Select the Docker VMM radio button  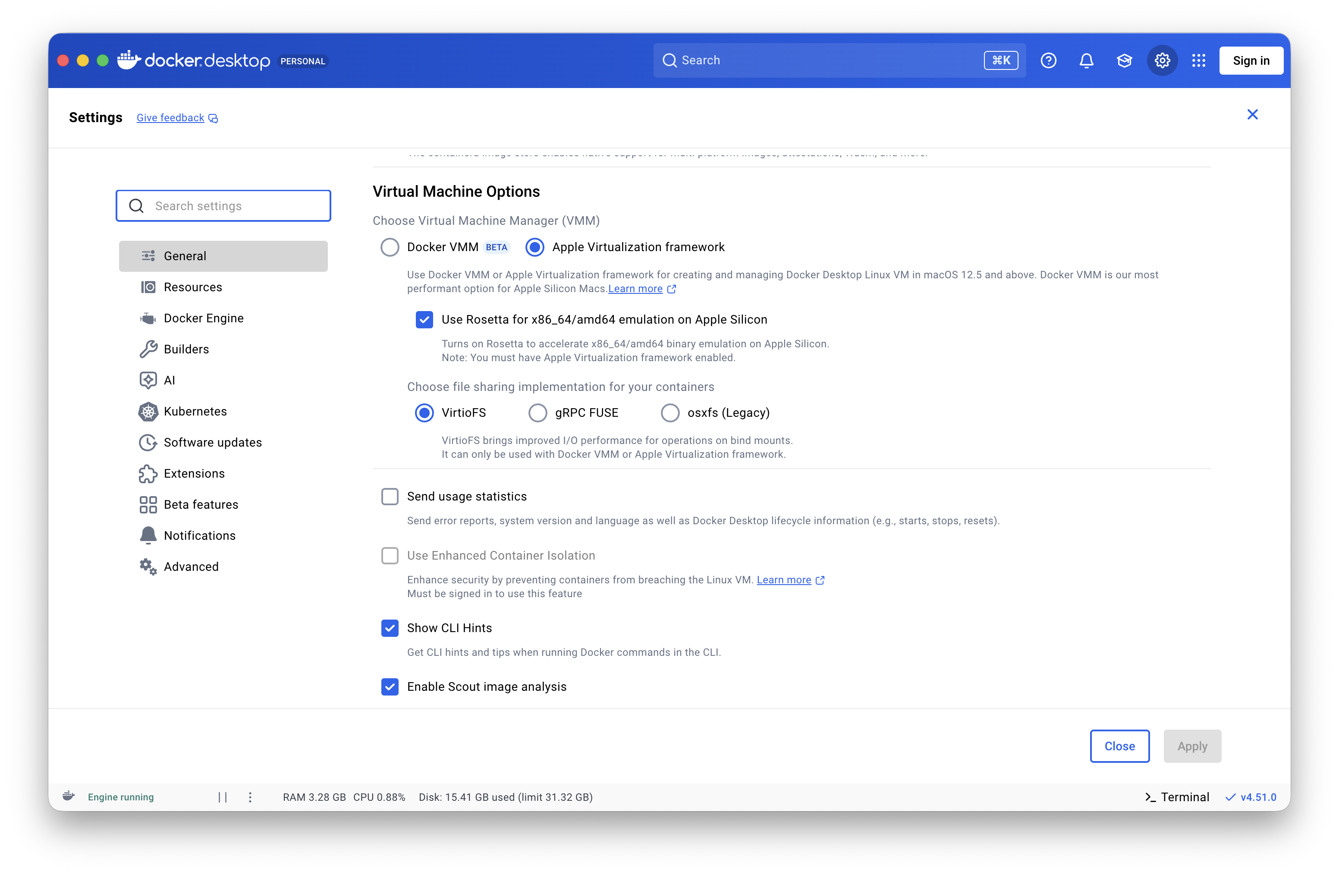(390, 248)
